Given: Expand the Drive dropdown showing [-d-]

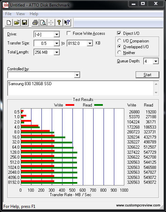Looking at the screenshot, I should 57,34.
